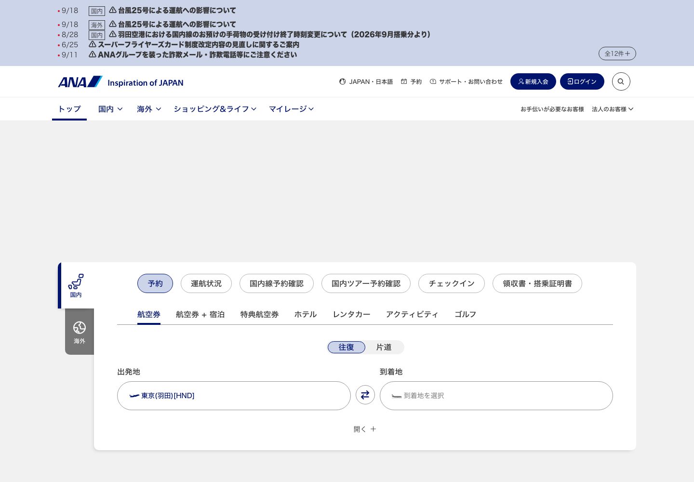This screenshot has height=482, width=694.
Task: Select the 航空券 tab
Action: (149, 314)
